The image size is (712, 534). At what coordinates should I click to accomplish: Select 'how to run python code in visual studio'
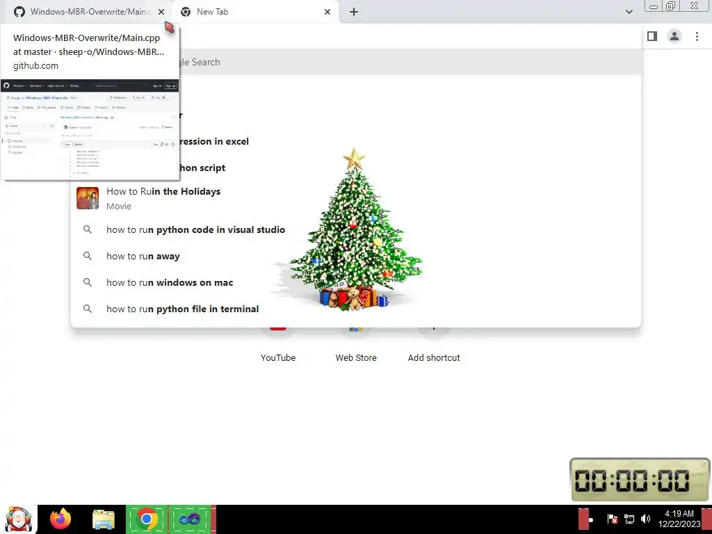pos(356,229)
